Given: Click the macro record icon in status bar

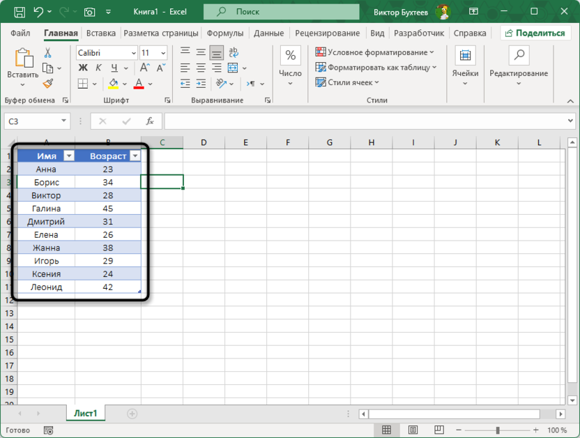Looking at the screenshot, I should pos(47,430).
